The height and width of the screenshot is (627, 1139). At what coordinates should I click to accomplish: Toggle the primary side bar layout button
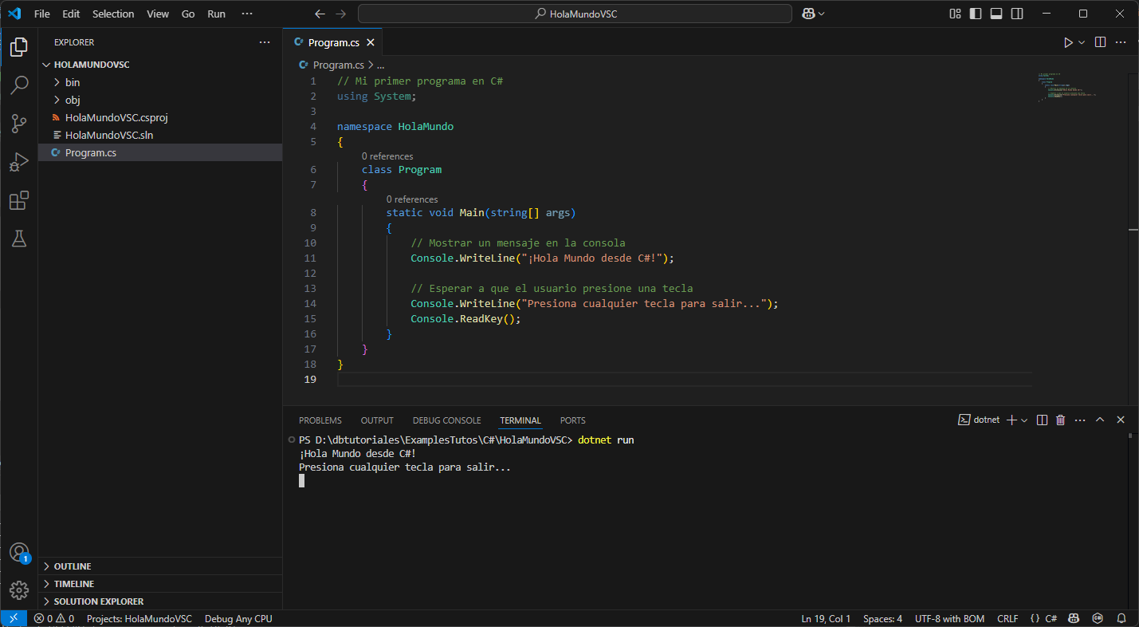(976, 14)
